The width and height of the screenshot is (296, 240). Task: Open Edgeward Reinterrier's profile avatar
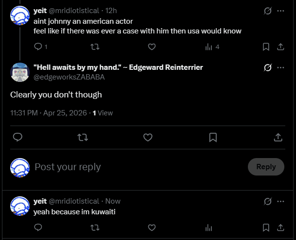pos(20,72)
